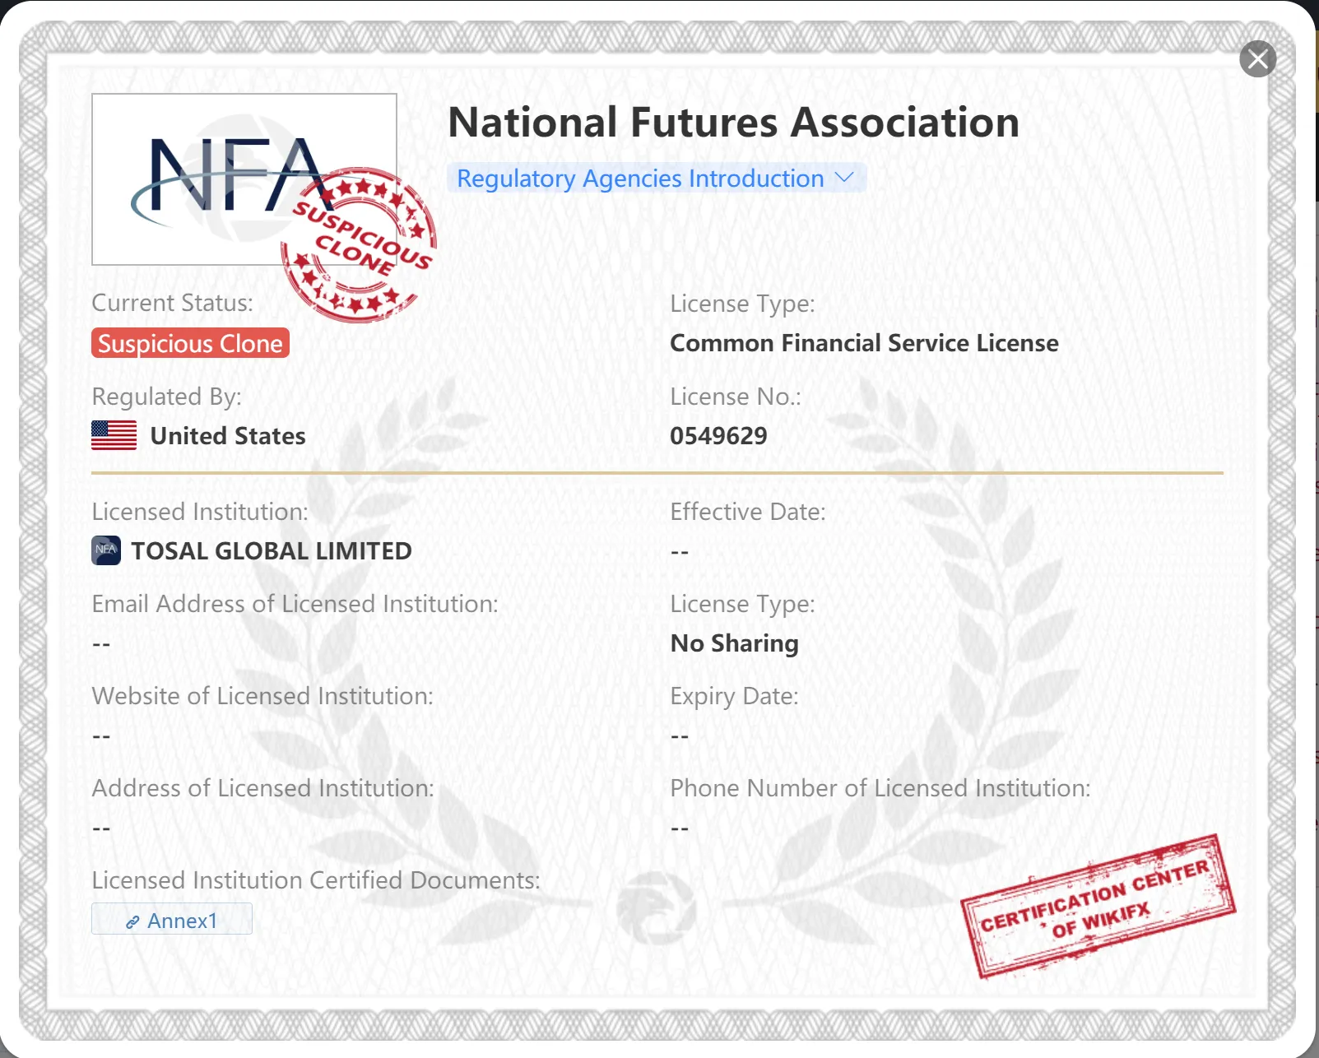1319x1058 pixels.
Task: Click the Phone Number of Licensed Institution label
Action: [x=880, y=788]
